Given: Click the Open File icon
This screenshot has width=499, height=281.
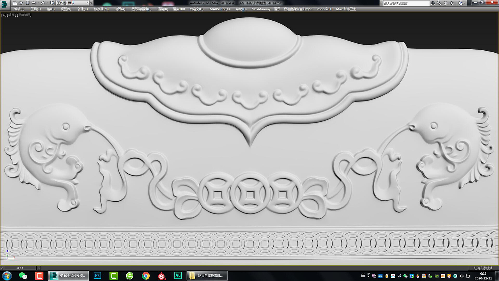Looking at the screenshot, I should point(21,3).
